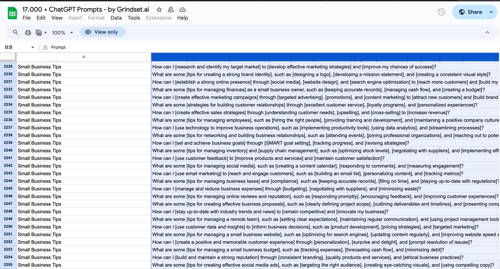Click Small Business Tips cell in row 2246
Viewport: 500px width, 269px height.
click(x=84, y=196)
